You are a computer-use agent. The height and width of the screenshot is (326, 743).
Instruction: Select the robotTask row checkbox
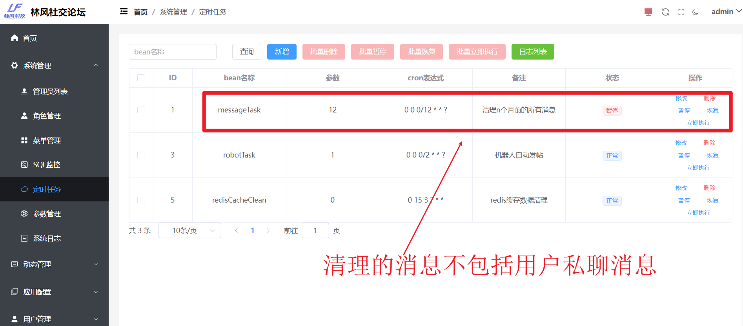(141, 155)
